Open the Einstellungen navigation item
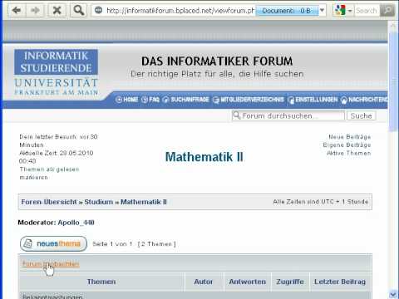This screenshot has width=399, height=299. pos(317,100)
